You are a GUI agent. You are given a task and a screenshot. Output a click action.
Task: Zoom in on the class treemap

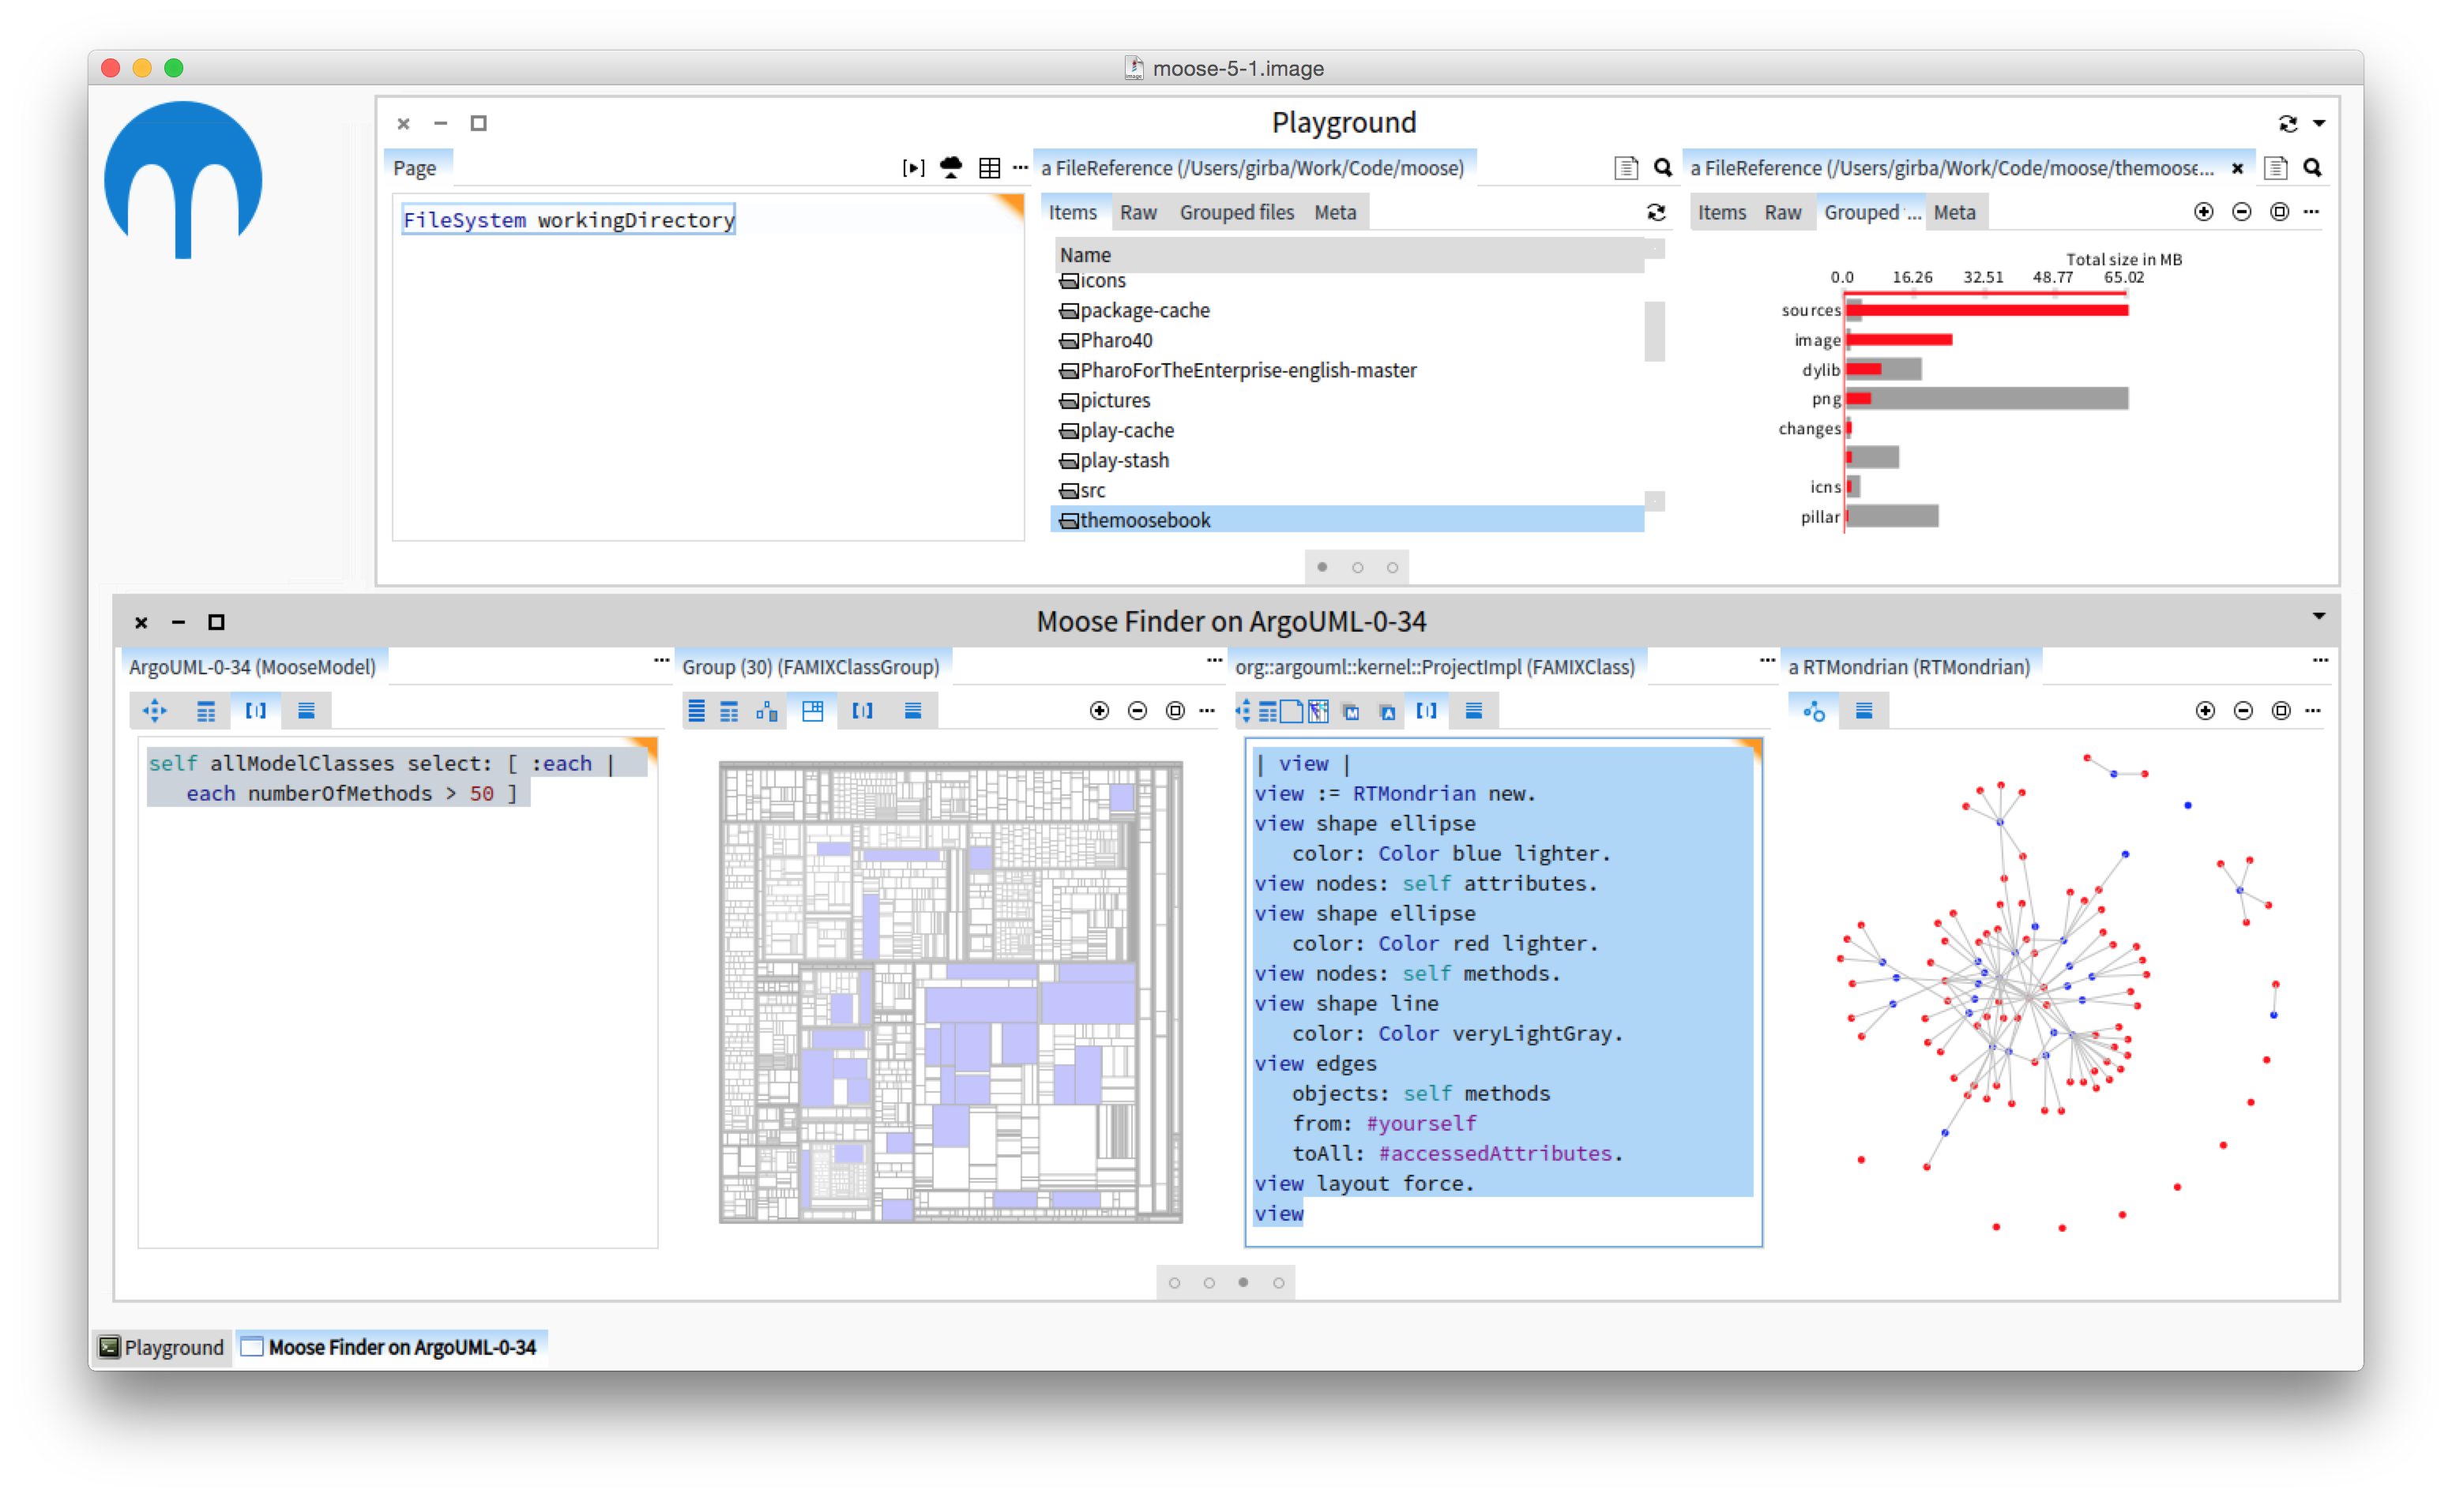(1099, 710)
